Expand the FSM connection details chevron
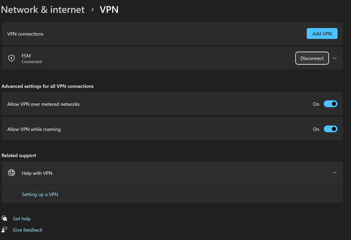Image resolution: width=351 pixels, height=240 pixels. (335, 58)
